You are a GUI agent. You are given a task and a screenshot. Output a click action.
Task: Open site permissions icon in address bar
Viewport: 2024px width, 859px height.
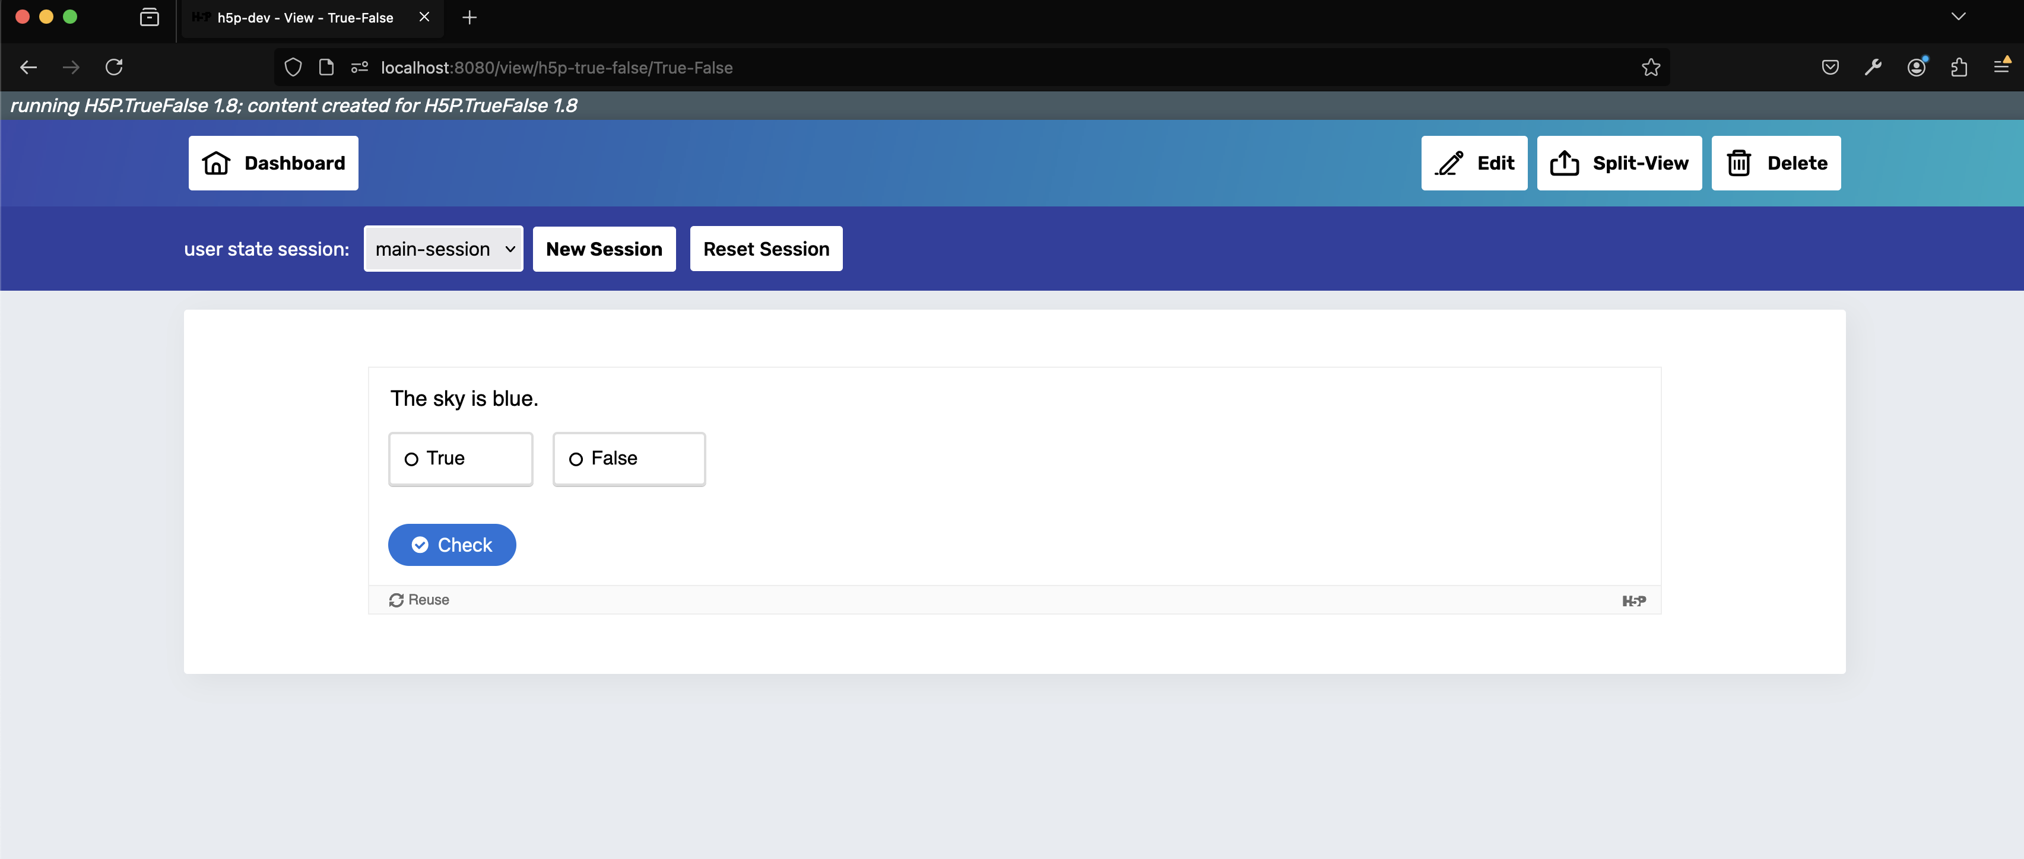point(360,68)
